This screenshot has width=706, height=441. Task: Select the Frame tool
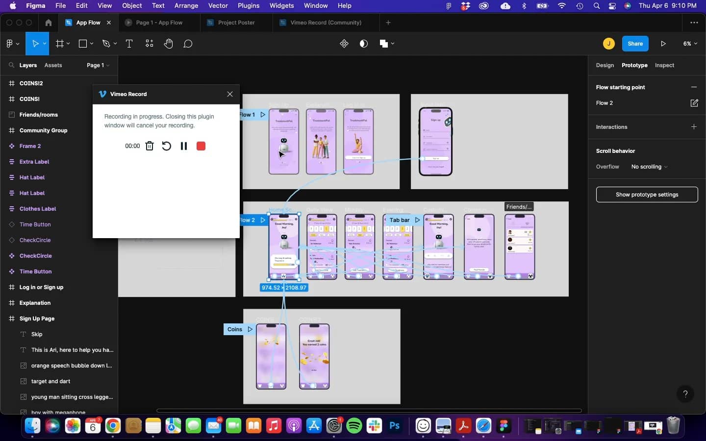(60, 44)
